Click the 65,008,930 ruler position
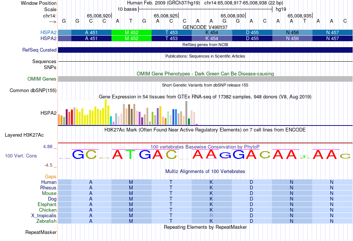The width and height of the screenshot is (353, 241). tap(233, 16)
